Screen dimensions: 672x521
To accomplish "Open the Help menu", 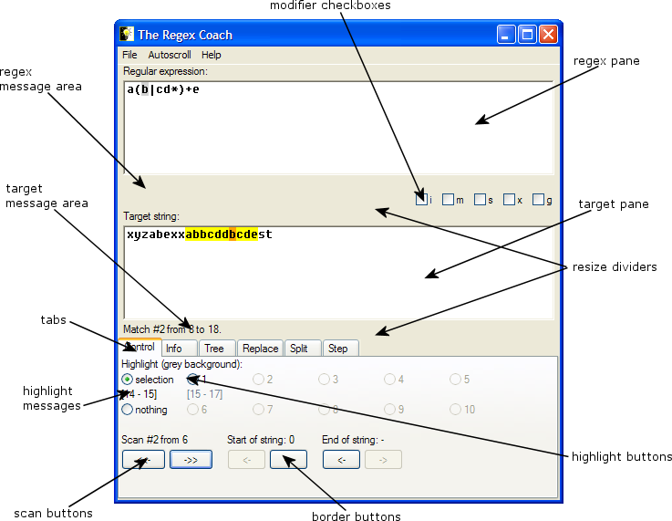I will coord(212,55).
